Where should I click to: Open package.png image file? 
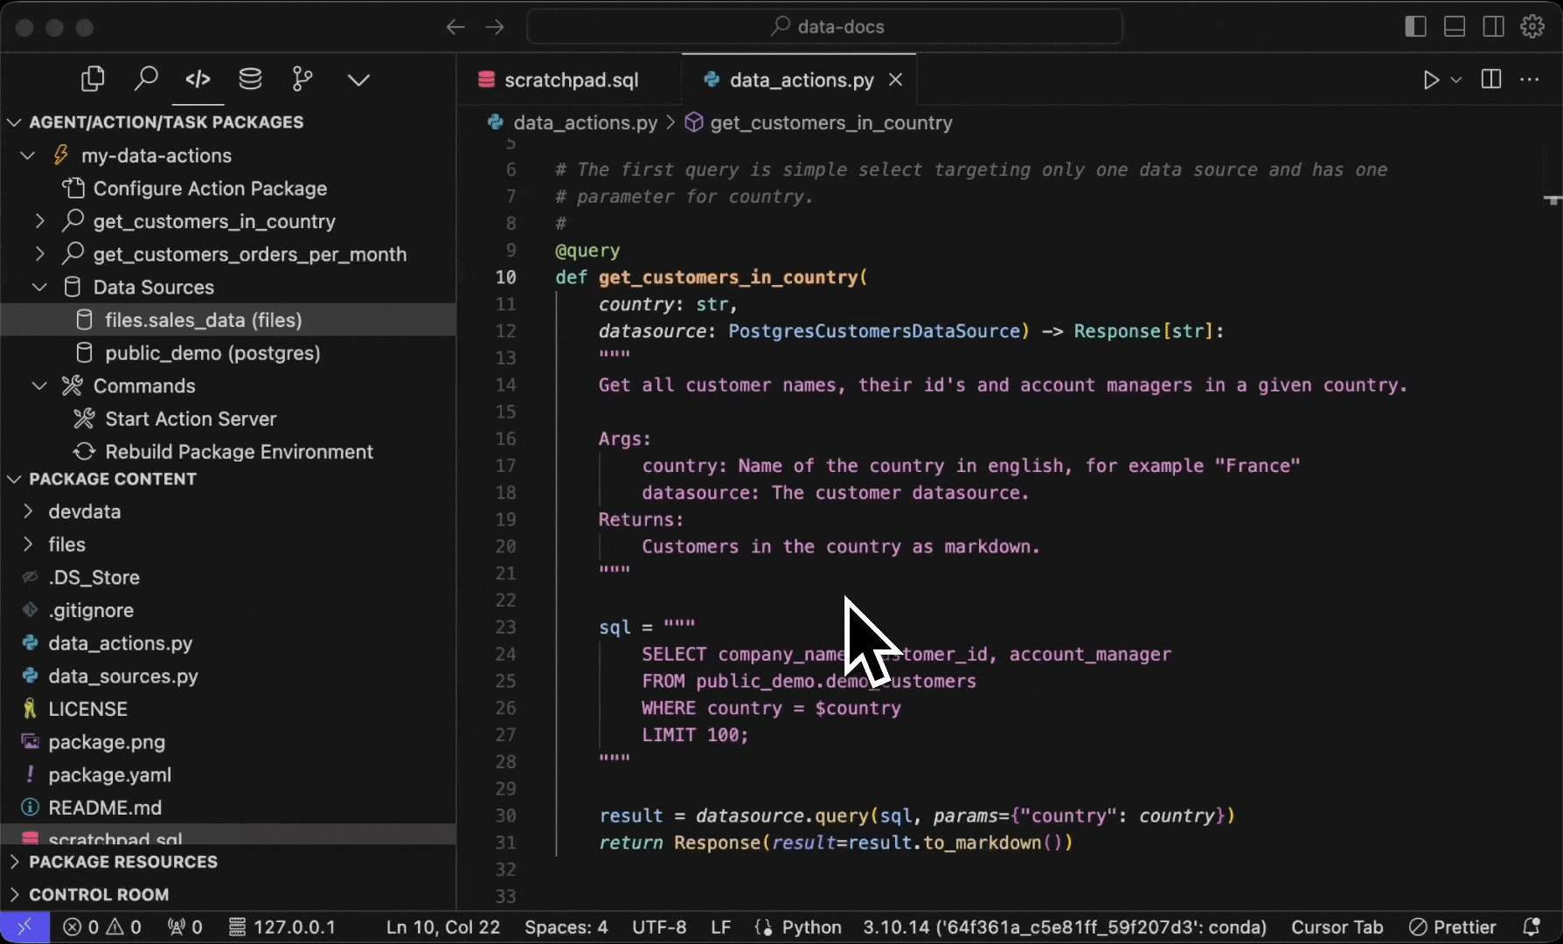(x=107, y=742)
